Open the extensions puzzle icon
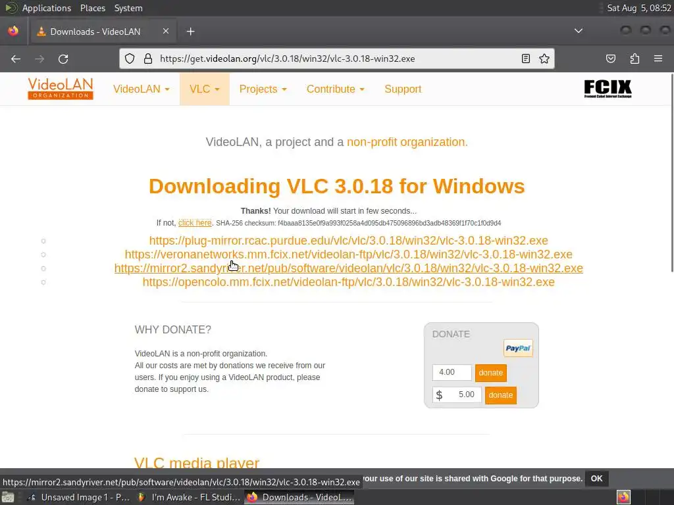Screen dimensions: 674x505 [635, 59]
